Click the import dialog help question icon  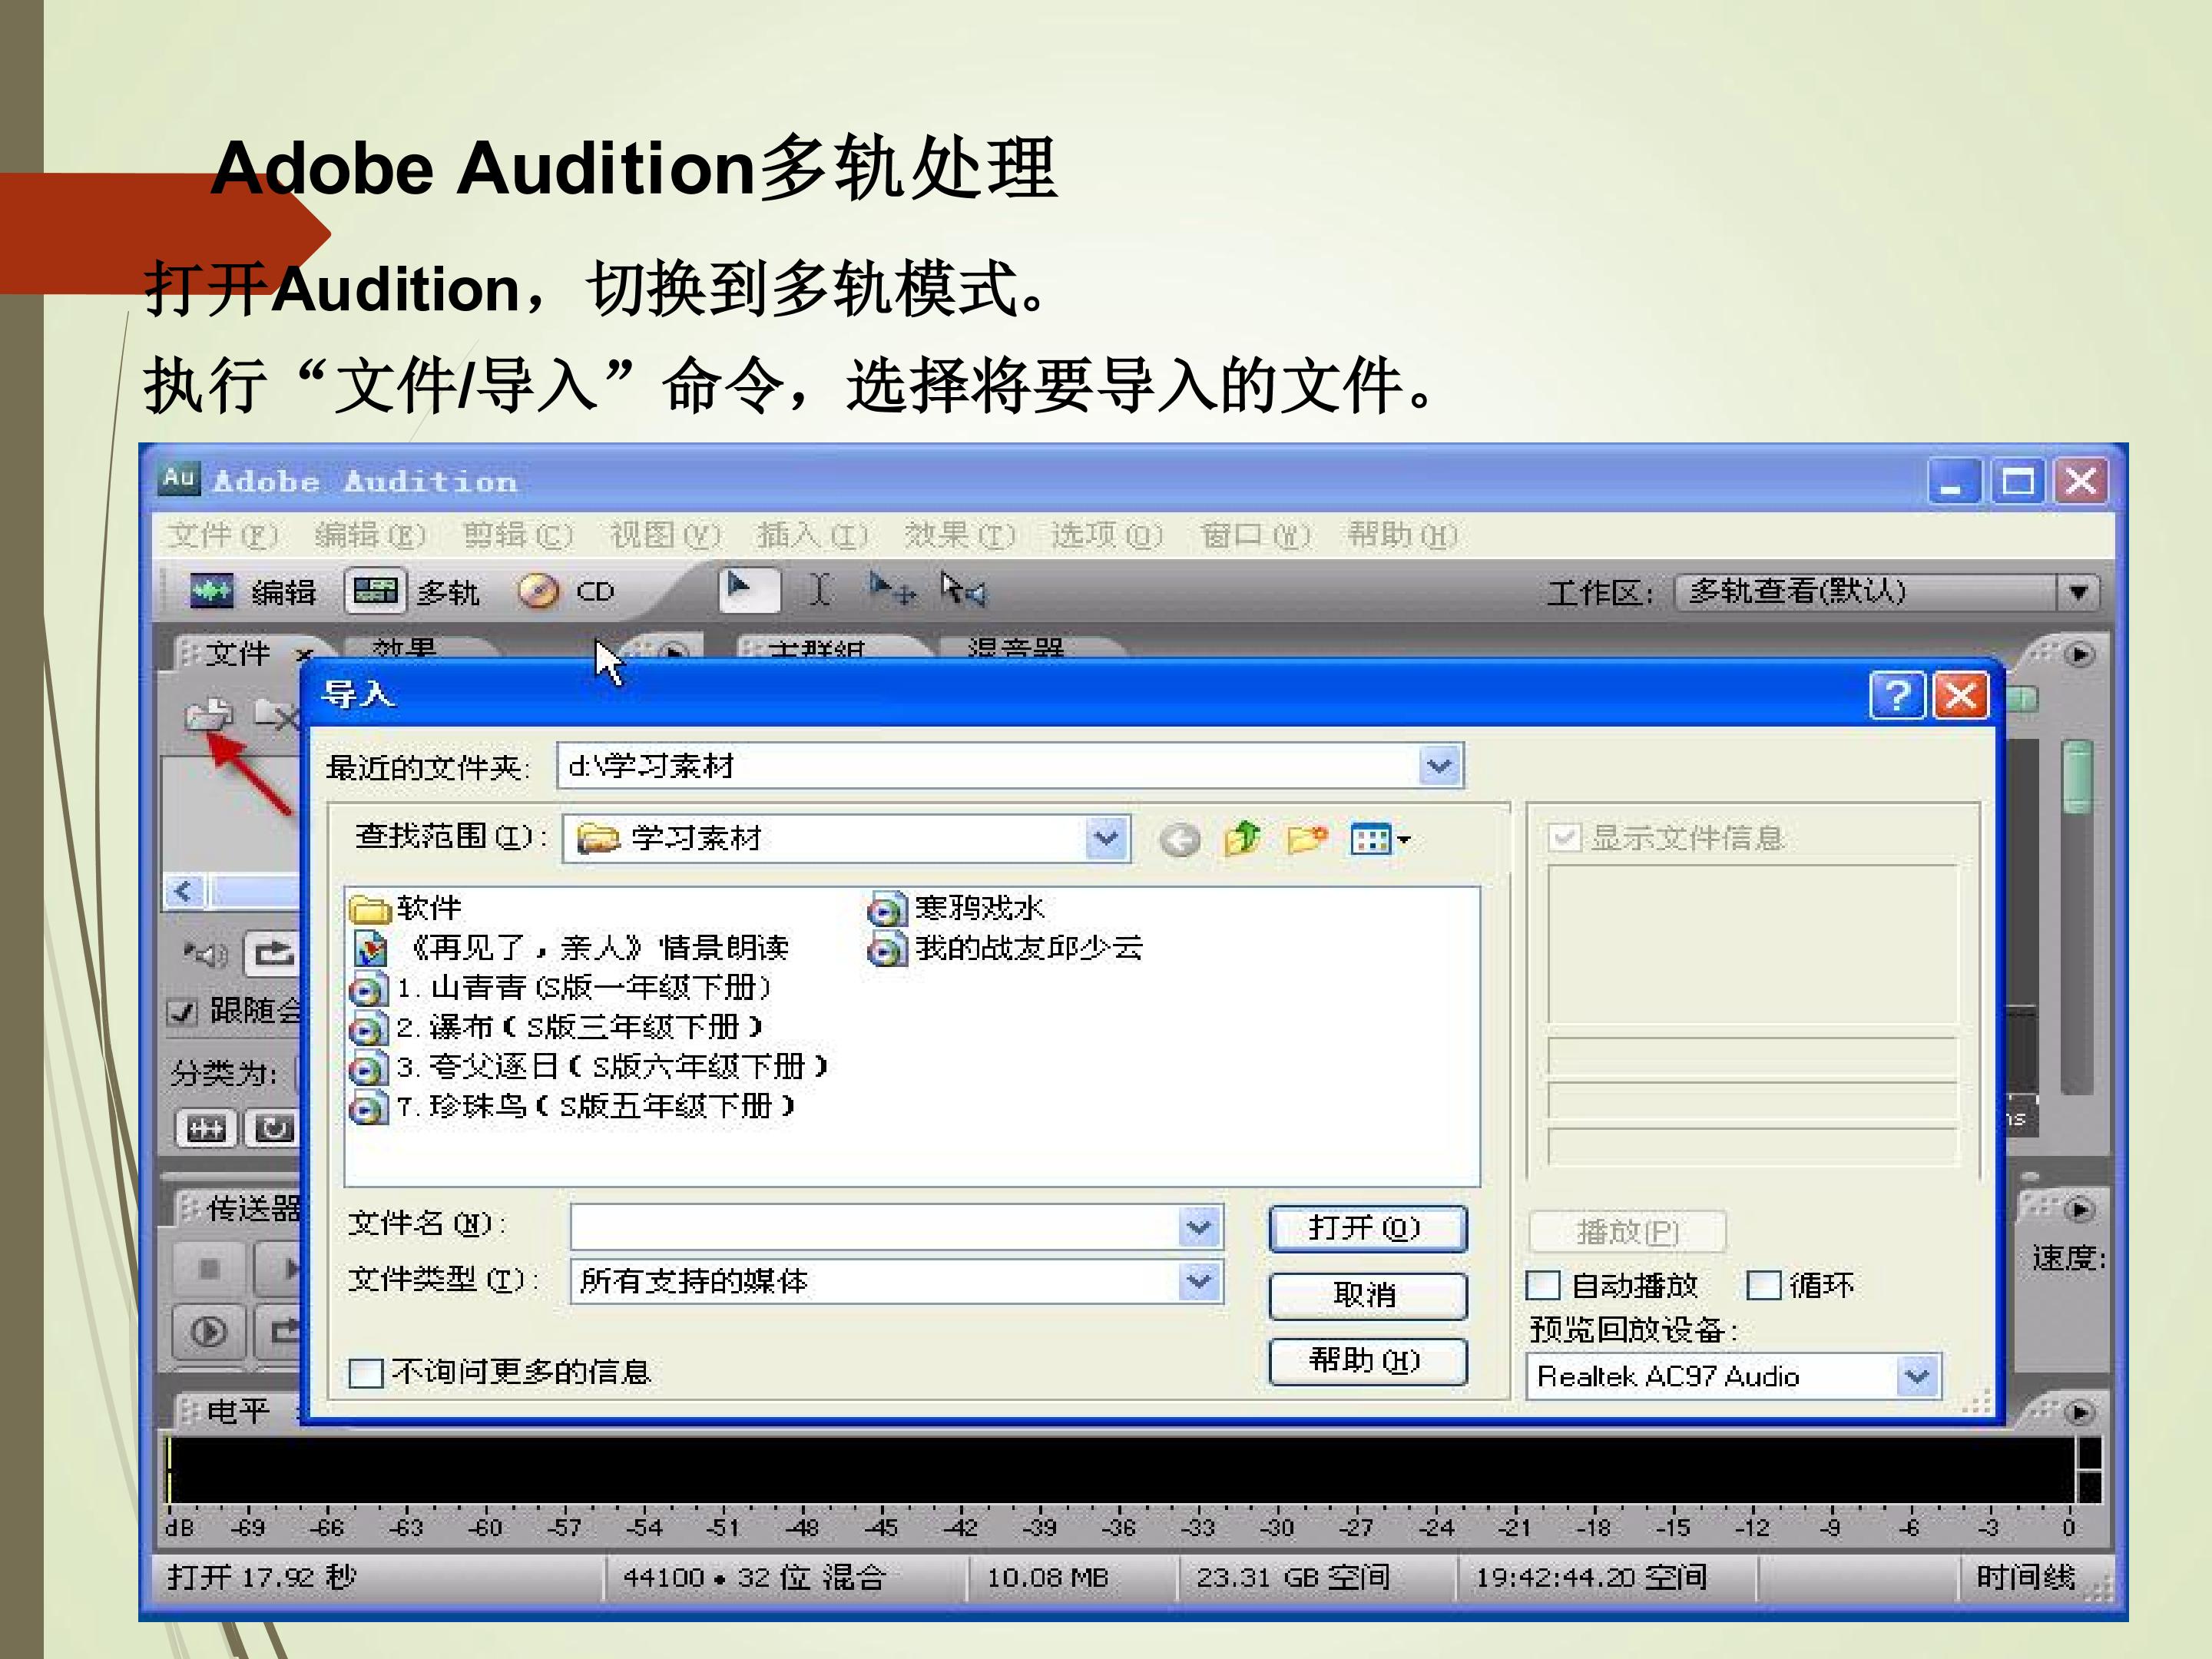coord(1897,695)
